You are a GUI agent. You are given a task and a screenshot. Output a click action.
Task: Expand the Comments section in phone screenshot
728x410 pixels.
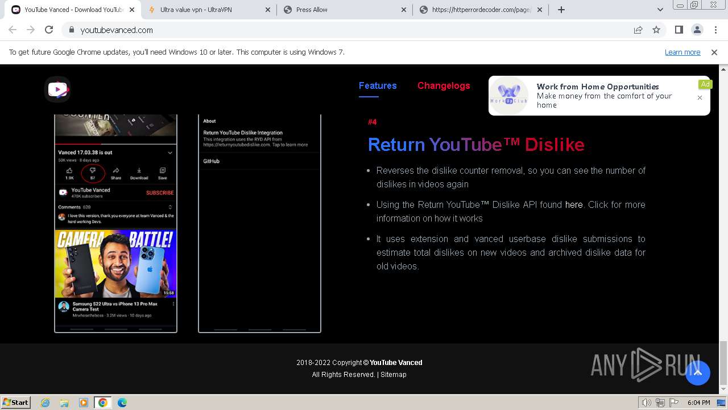(170, 207)
